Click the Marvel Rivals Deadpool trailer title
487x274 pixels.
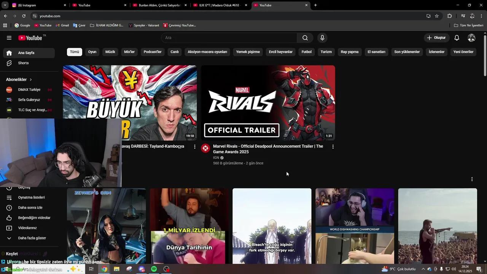pyautogui.click(x=268, y=149)
